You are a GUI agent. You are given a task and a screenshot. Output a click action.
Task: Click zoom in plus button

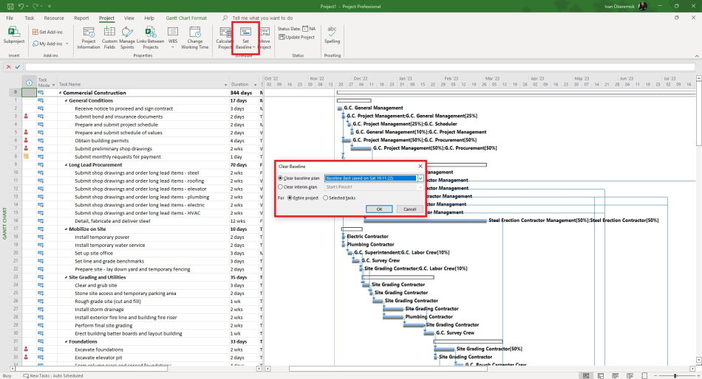point(697,375)
